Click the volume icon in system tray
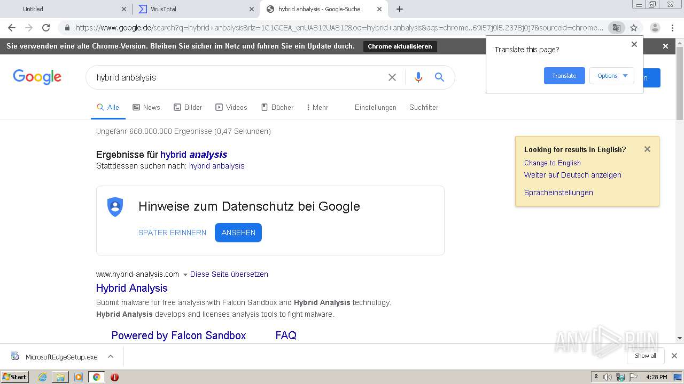 [x=608, y=377]
